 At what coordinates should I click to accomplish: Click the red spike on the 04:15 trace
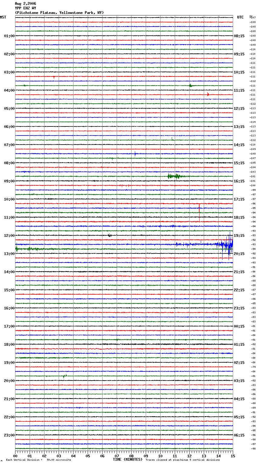tap(208, 95)
